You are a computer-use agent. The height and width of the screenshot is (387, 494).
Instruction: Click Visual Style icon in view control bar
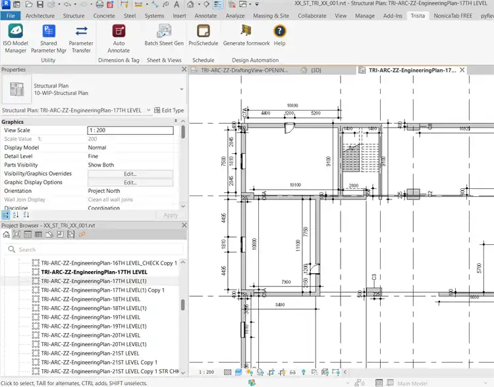tap(238, 373)
